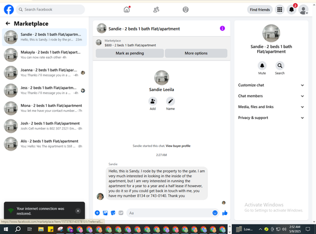Open Sticky Notes from taskbar

(x=51, y=229)
